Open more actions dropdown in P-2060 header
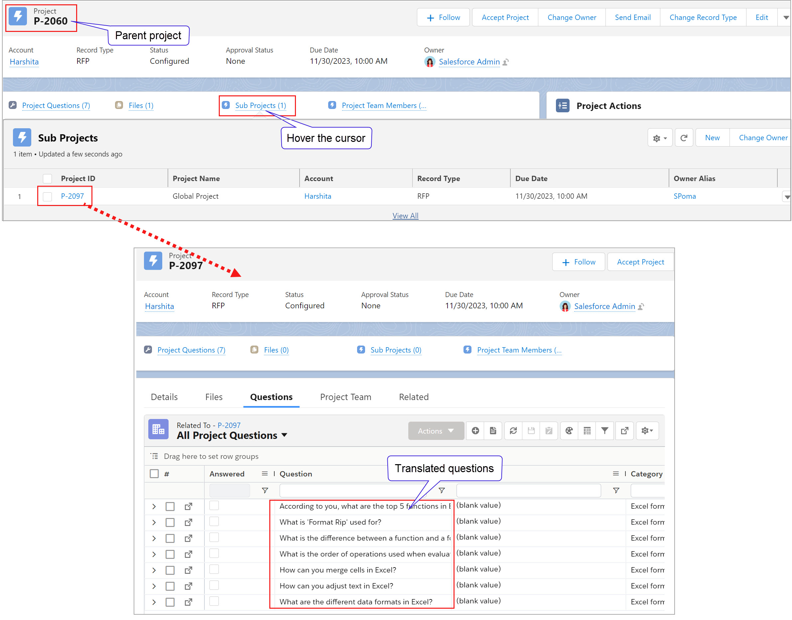 (x=785, y=17)
